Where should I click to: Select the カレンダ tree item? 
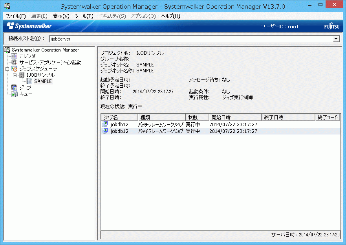27,56
